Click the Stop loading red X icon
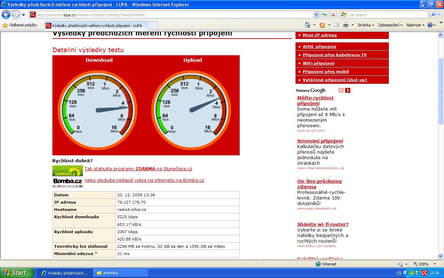444x278 pixels. (x=333, y=15)
